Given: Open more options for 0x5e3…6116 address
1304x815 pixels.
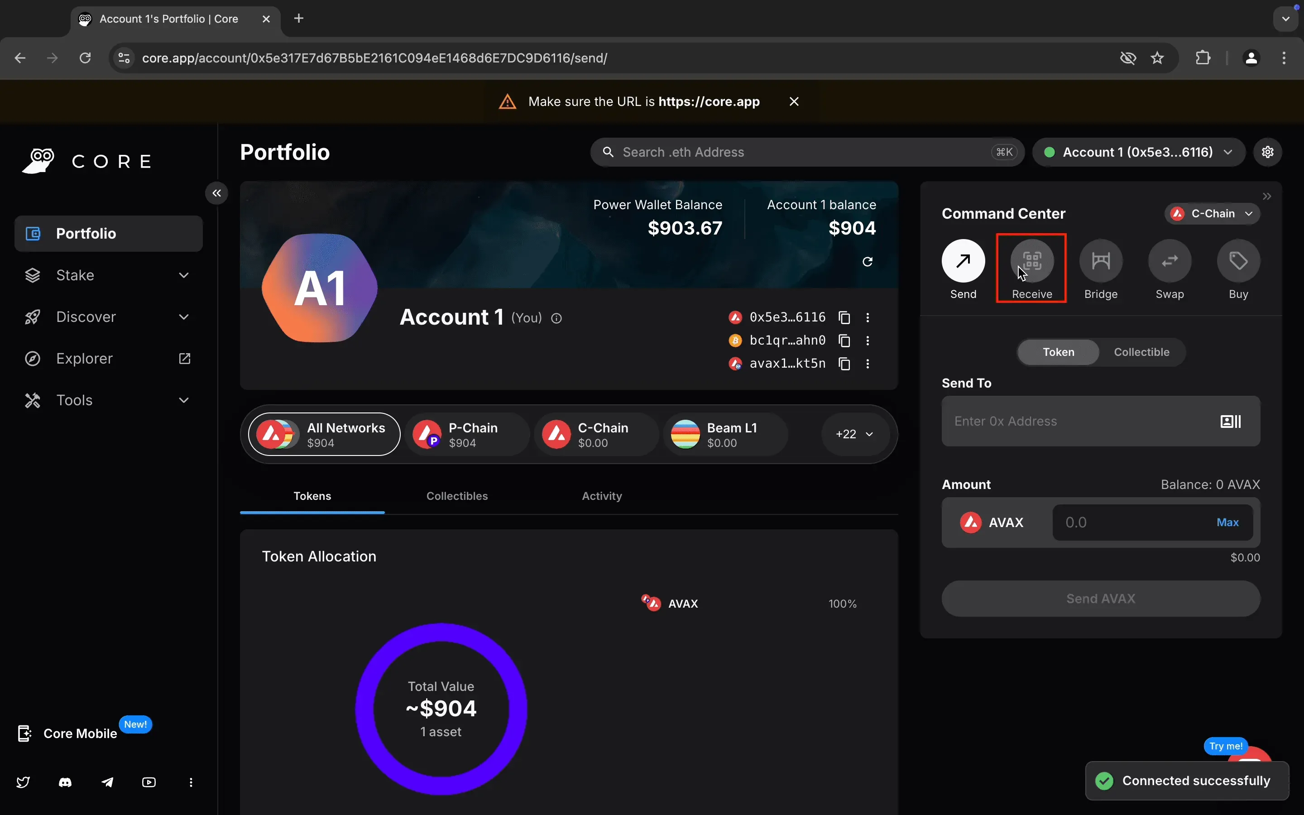Looking at the screenshot, I should (868, 317).
